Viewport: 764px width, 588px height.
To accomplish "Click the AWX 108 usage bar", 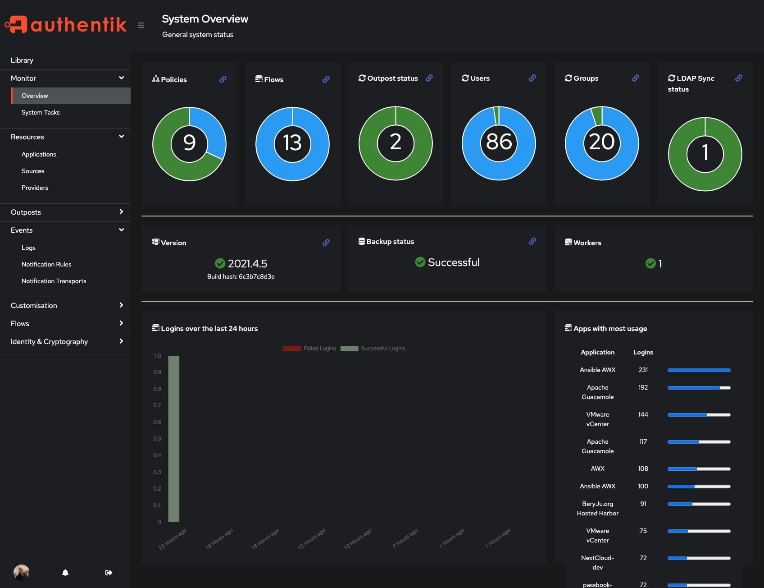I will (699, 469).
